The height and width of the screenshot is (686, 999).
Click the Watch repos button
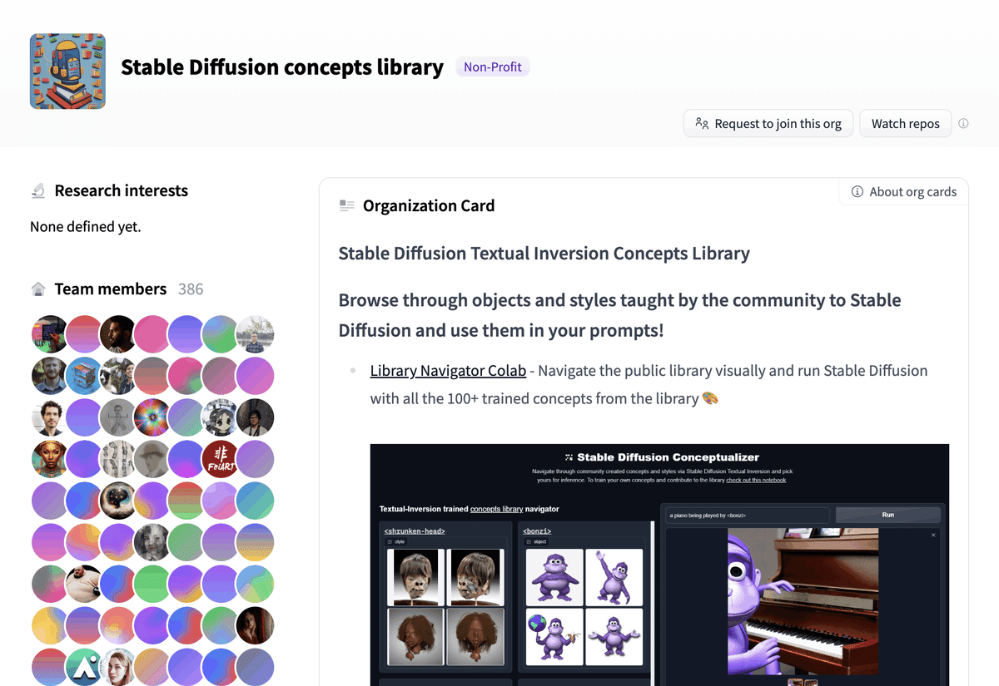pyautogui.click(x=905, y=123)
